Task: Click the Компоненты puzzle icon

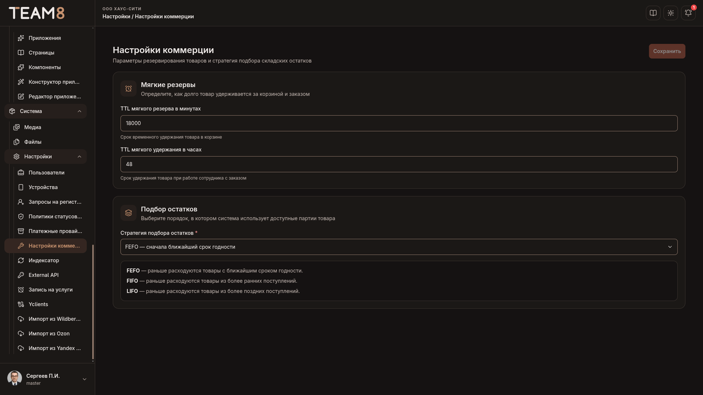Action: coord(21,67)
